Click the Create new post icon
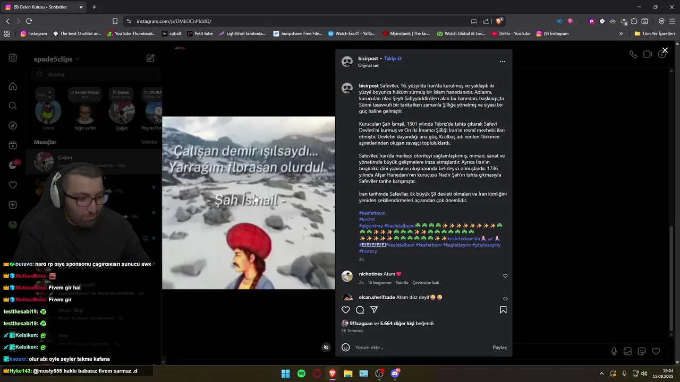Image resolution: width=680 pixels, height=382 pixels. [13, 205]
